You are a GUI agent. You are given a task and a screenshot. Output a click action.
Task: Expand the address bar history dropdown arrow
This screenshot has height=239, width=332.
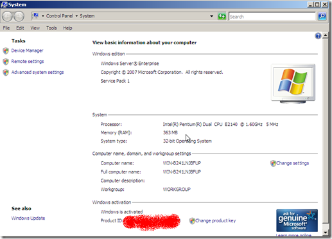(211, 16)
